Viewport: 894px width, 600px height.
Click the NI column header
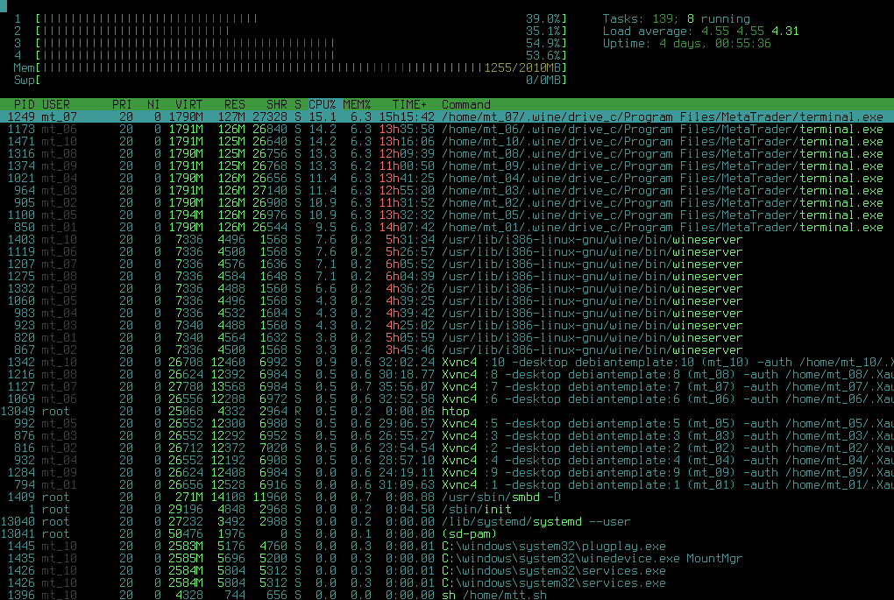[x=153, y=104]
